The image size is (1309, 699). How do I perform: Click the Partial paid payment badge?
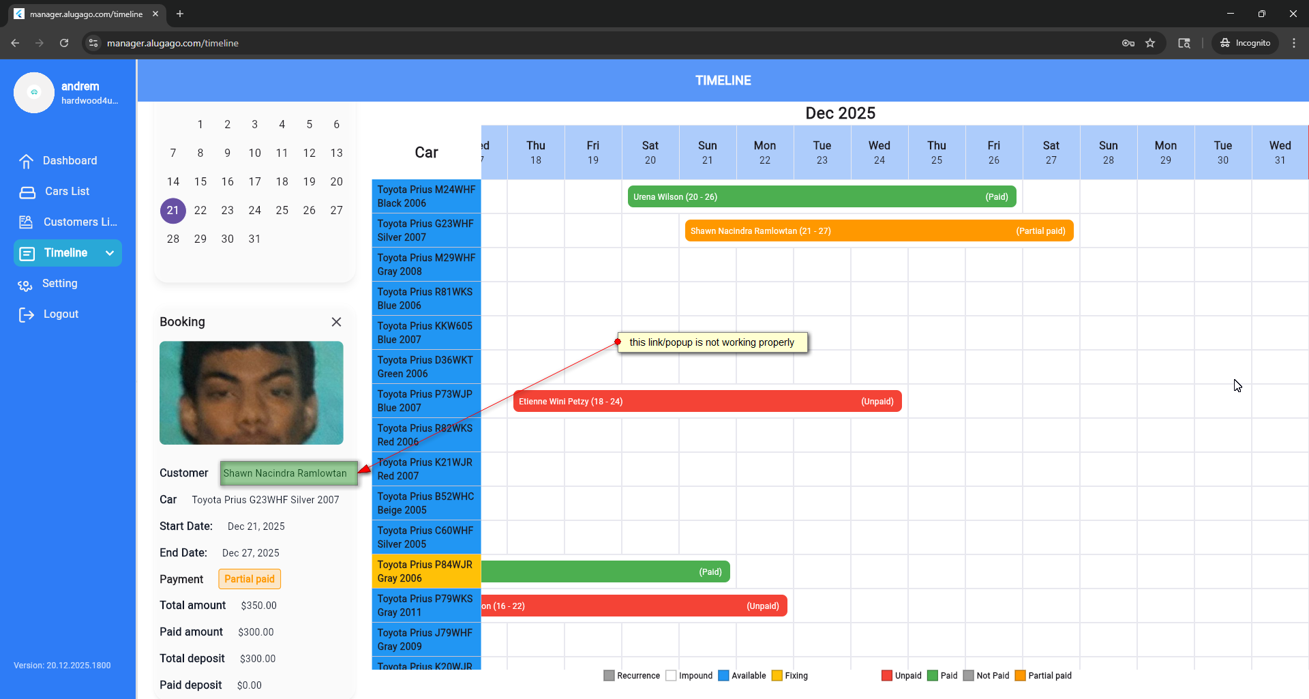[x=250, y=579]
